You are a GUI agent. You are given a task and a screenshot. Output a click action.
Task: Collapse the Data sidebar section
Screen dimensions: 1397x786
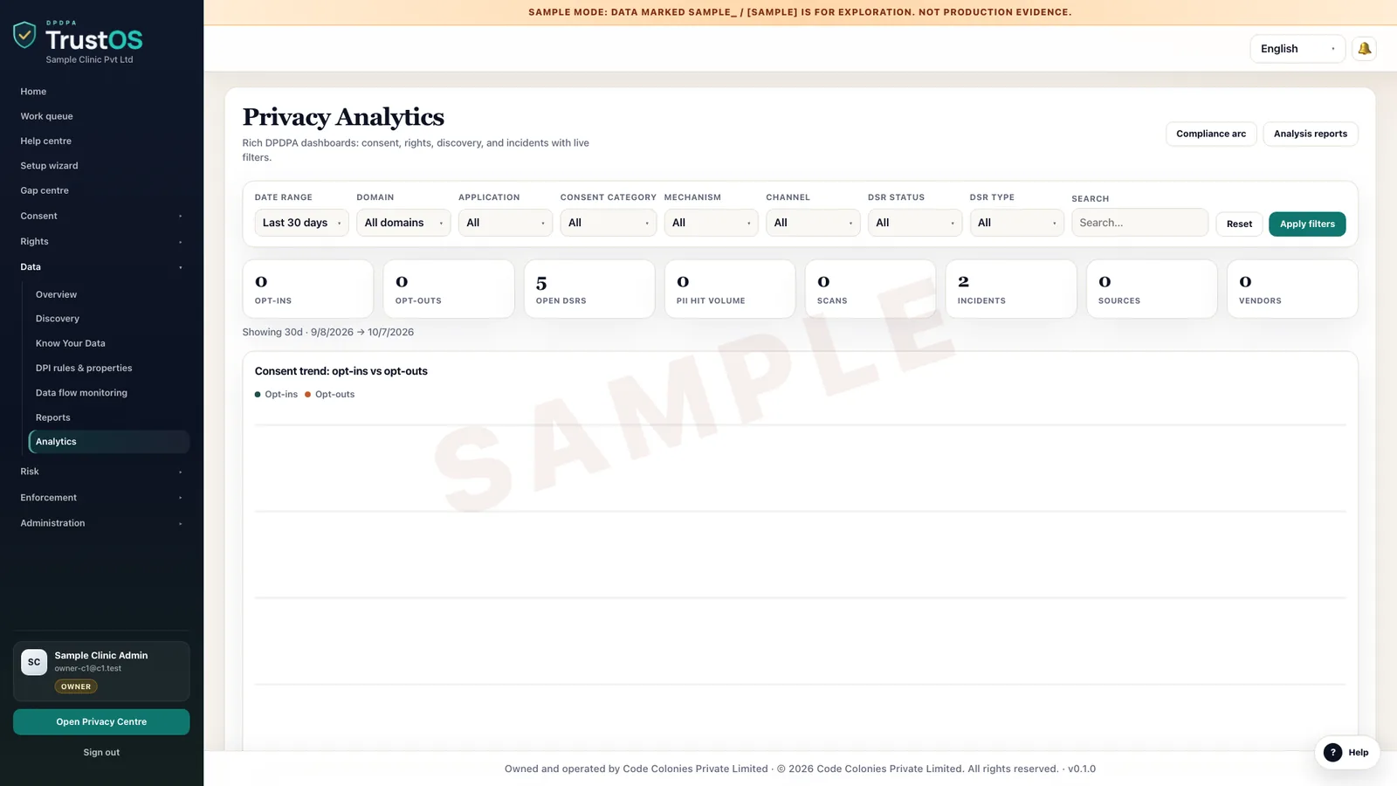pos(101,267)
